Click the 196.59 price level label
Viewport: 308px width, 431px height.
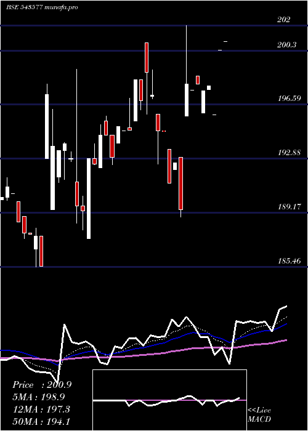289,99
